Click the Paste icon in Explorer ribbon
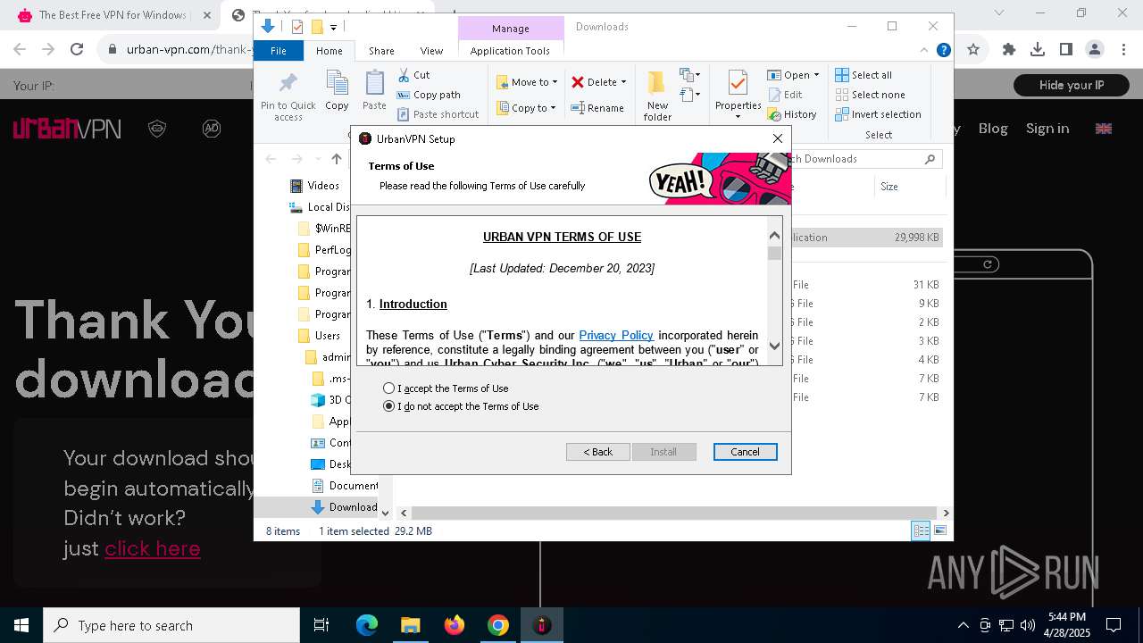This screenshot has width=1143, height=643. click(374, 91)
